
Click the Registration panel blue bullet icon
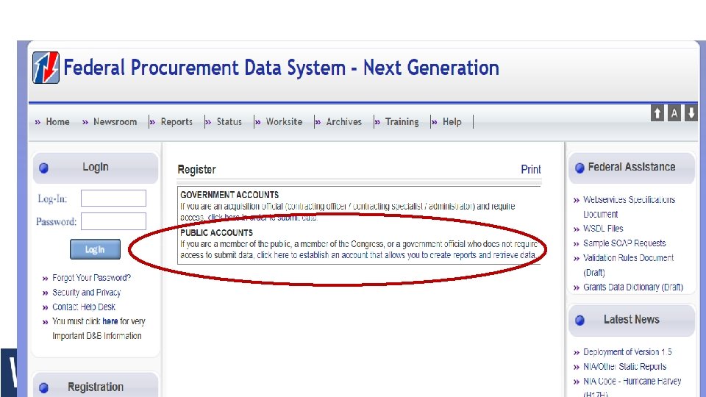[43, 387]
